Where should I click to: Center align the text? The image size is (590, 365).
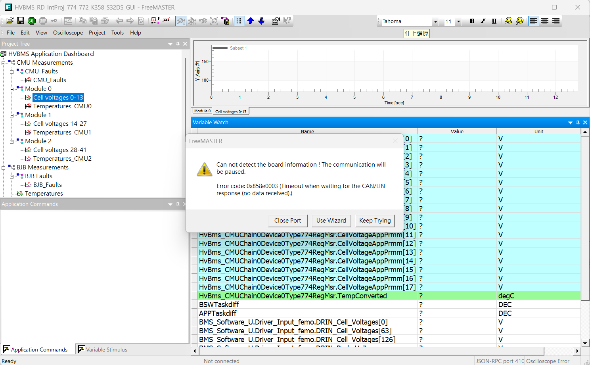545,21
